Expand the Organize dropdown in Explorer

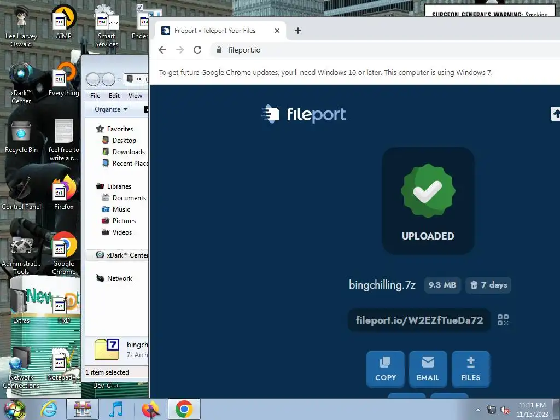[x=110, y=109]
